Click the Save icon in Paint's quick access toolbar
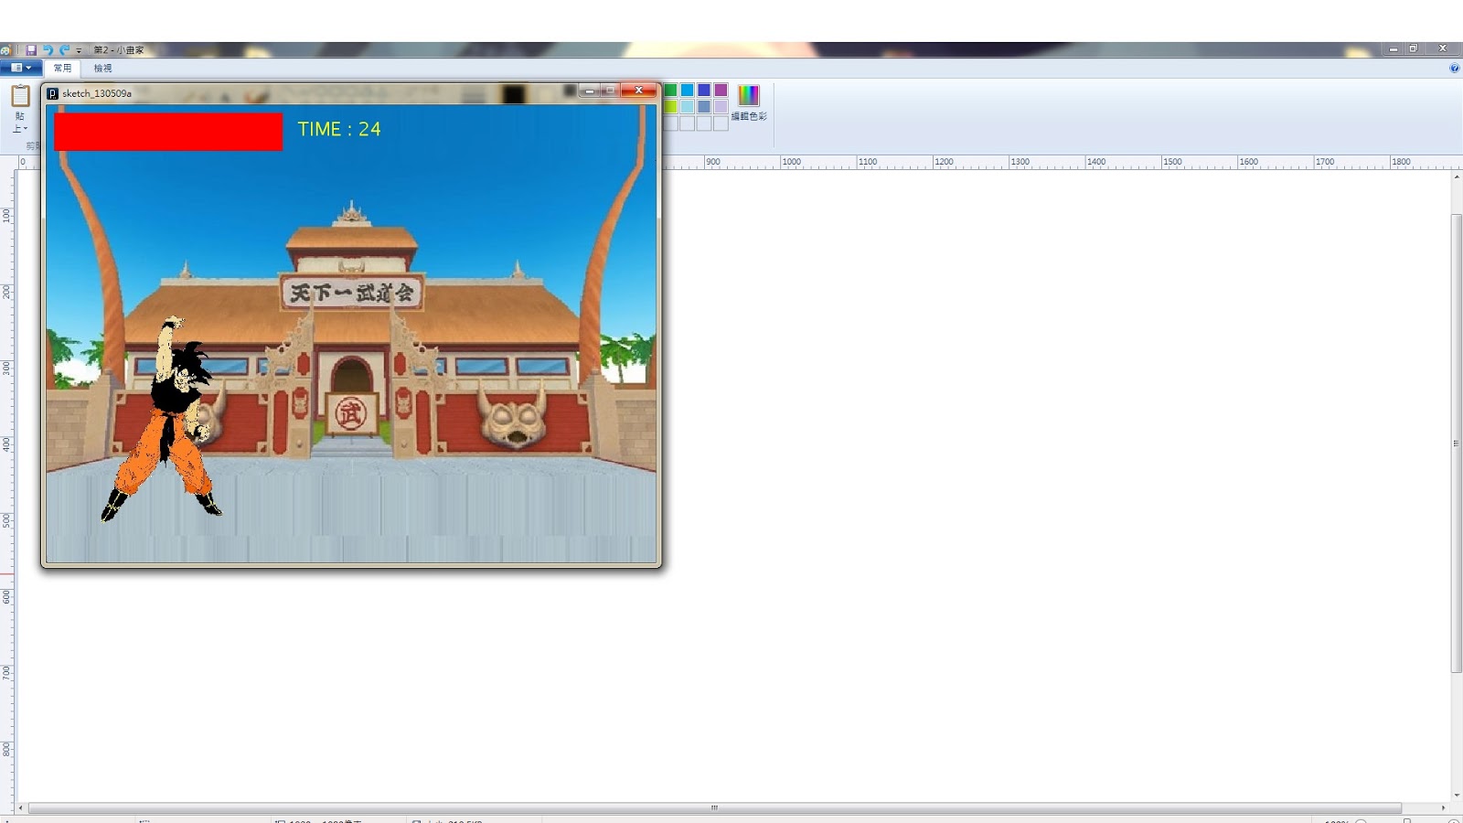 [x=31, y=50]
